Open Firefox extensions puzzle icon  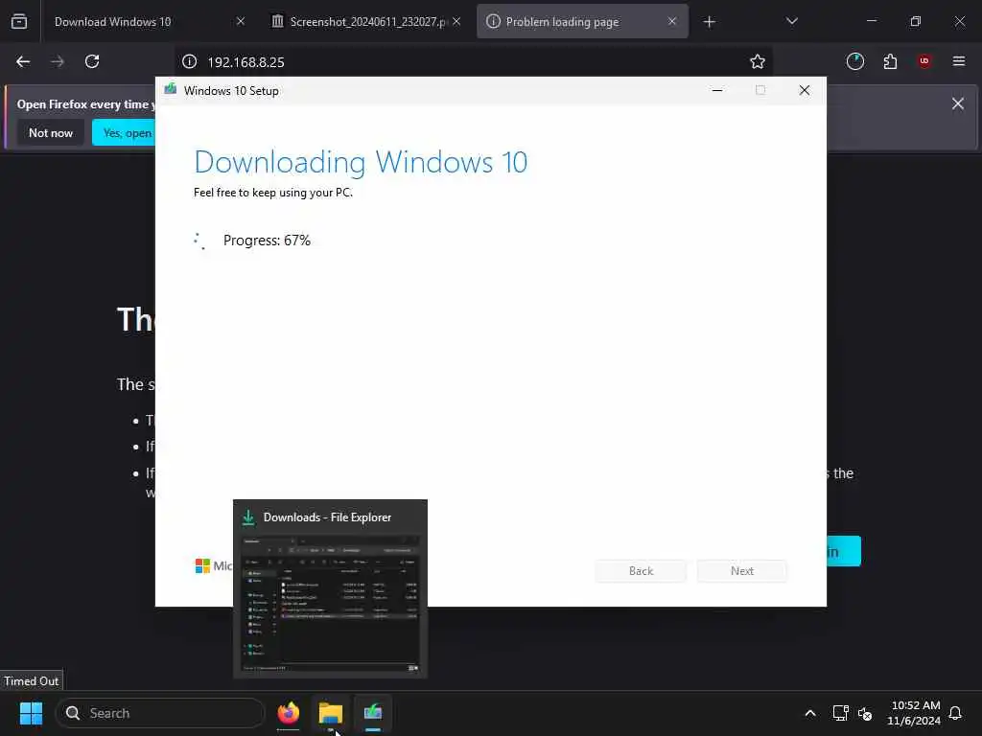click(x=890, y=61)
